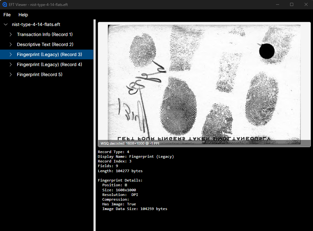Viewport: 313px width, 231px height.
Task: Select nist-type-4-14-flats.eft tree item
Action: click(x=36, y=24)
